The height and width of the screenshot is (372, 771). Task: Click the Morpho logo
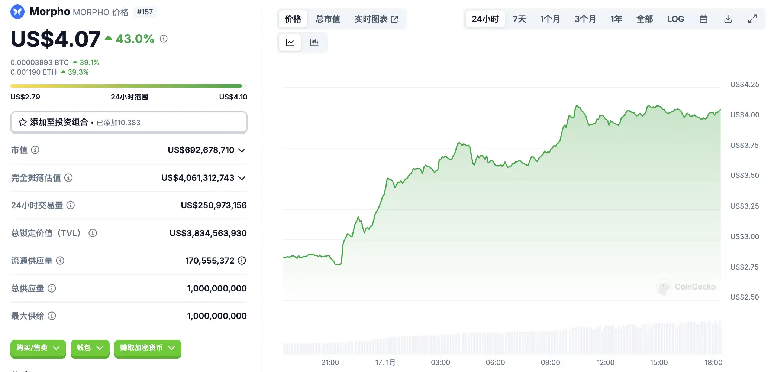[x=17, y=12]
